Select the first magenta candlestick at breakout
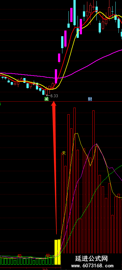Viewport: 122px width, 270px height. tap(56, 76)
